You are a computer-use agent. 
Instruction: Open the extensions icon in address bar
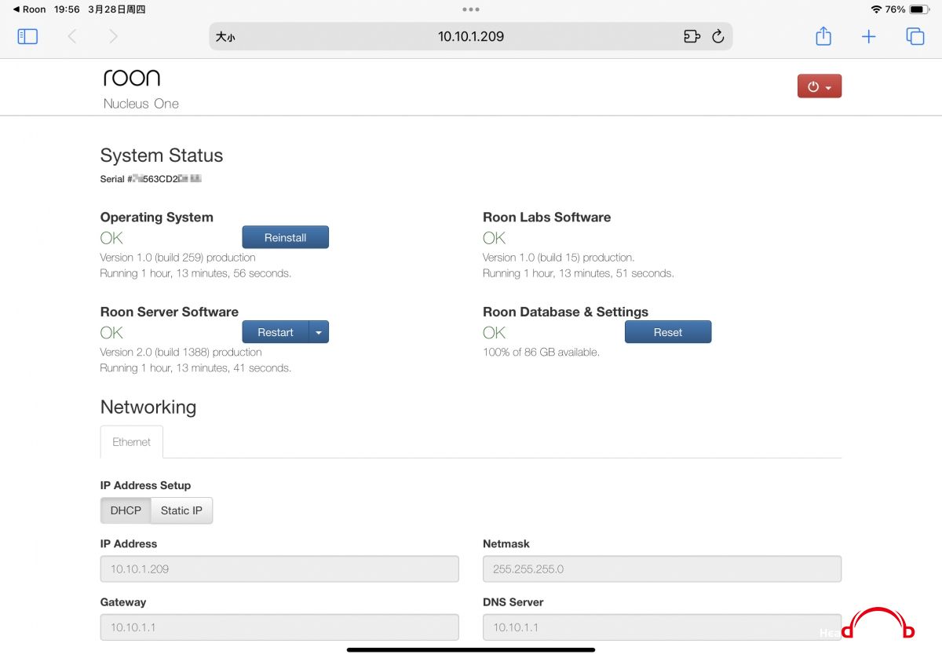click(692, 36)
